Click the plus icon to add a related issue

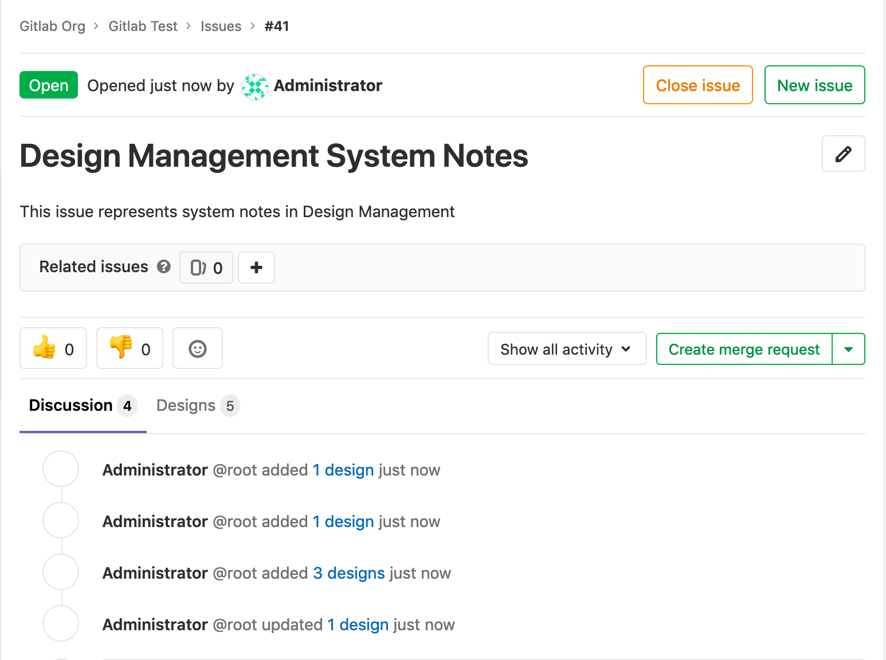point(256,267)
